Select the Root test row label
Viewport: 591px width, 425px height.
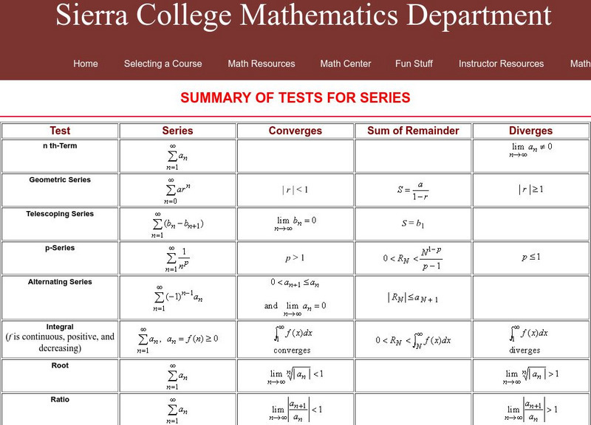pyautogui.click(x=60, y=364)
